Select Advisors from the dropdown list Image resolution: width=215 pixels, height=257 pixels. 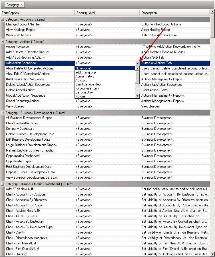105,80
